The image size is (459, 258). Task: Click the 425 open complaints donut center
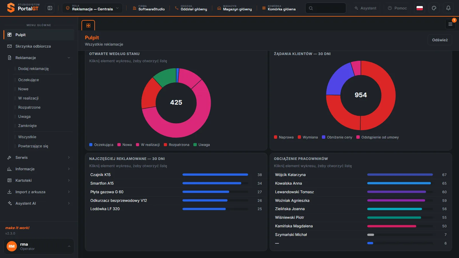click(x=176, y=102)
